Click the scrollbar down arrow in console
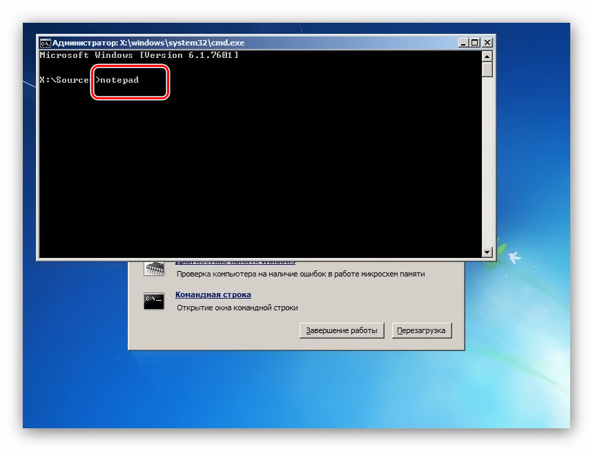 pos(487,252)
